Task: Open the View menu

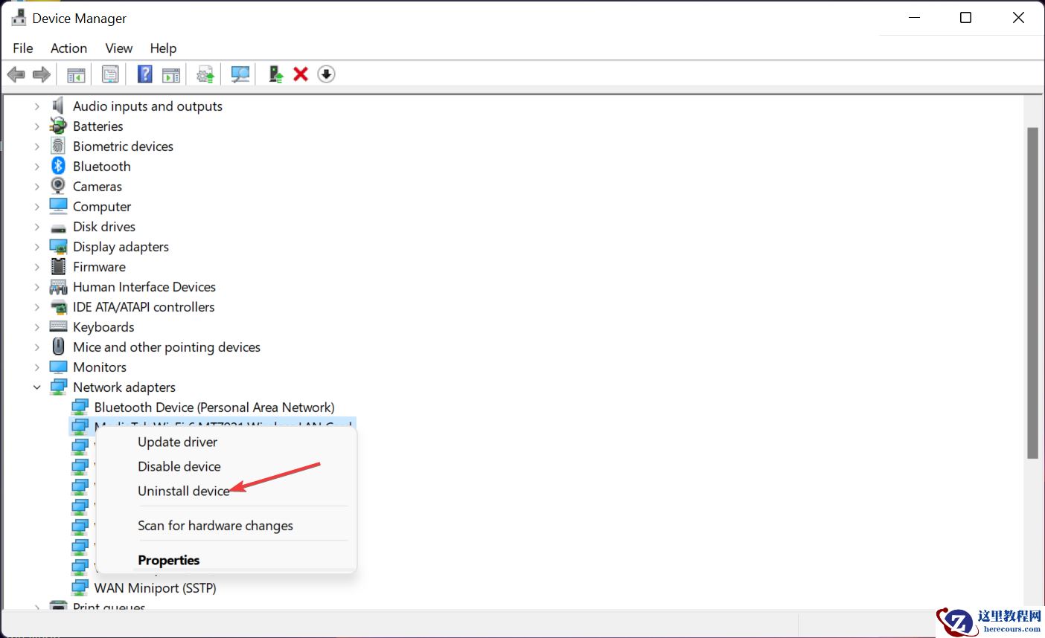Action: (119, 48)
